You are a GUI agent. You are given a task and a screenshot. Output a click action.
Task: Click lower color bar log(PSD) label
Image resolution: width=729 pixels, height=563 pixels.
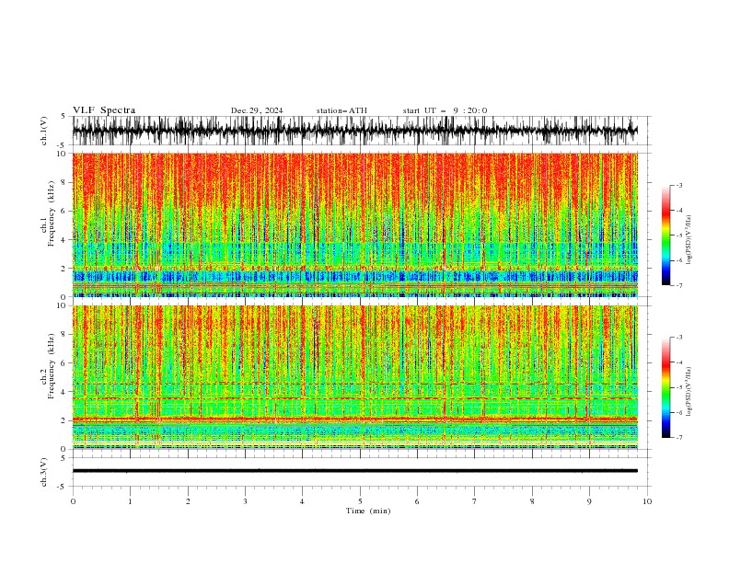coord(689,392)
